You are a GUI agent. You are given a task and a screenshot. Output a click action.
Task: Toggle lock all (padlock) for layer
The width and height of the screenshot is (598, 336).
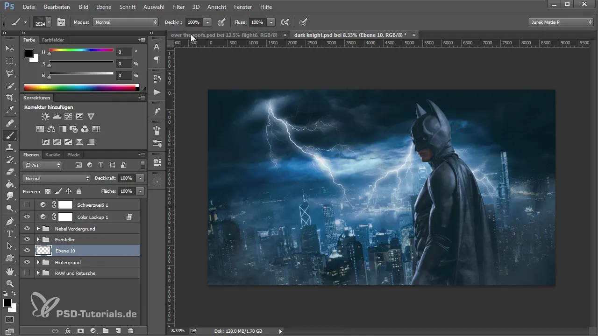tap(79, 191)
